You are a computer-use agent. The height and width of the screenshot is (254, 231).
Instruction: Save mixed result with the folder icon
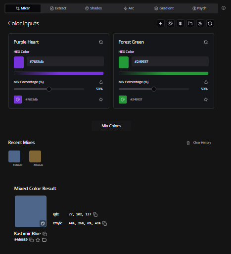(44, 240)
